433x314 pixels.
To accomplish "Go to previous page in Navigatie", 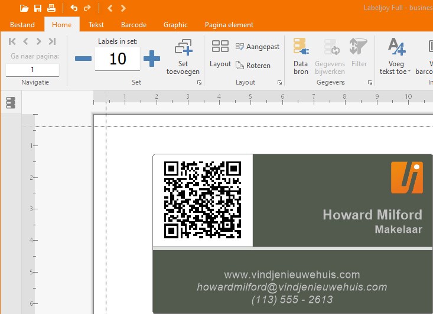I will pyautogui.click(x=25, y=41).
